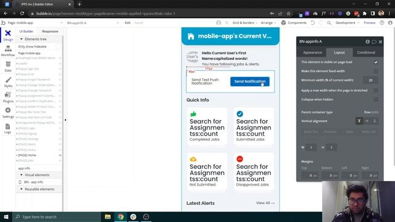
Task: Show element info in property panel
Action: tap(368, 42)
